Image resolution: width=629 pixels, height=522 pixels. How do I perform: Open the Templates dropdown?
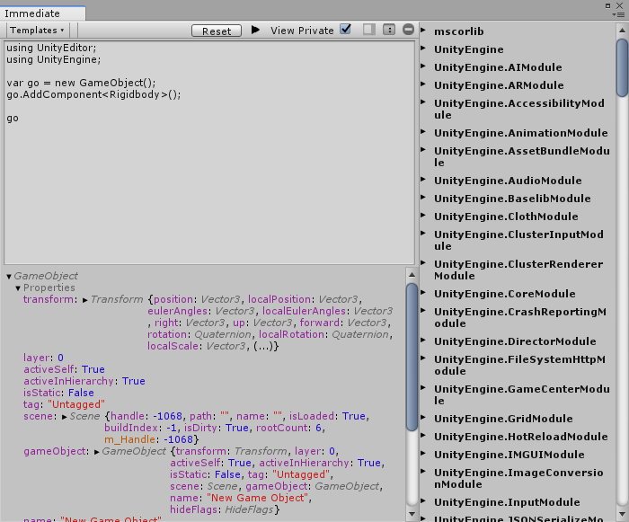[37, 30]
